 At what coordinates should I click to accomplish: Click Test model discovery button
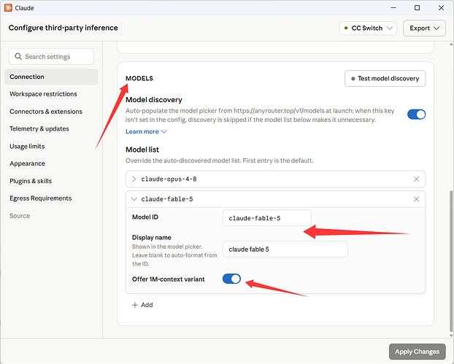tap(385, 78)
